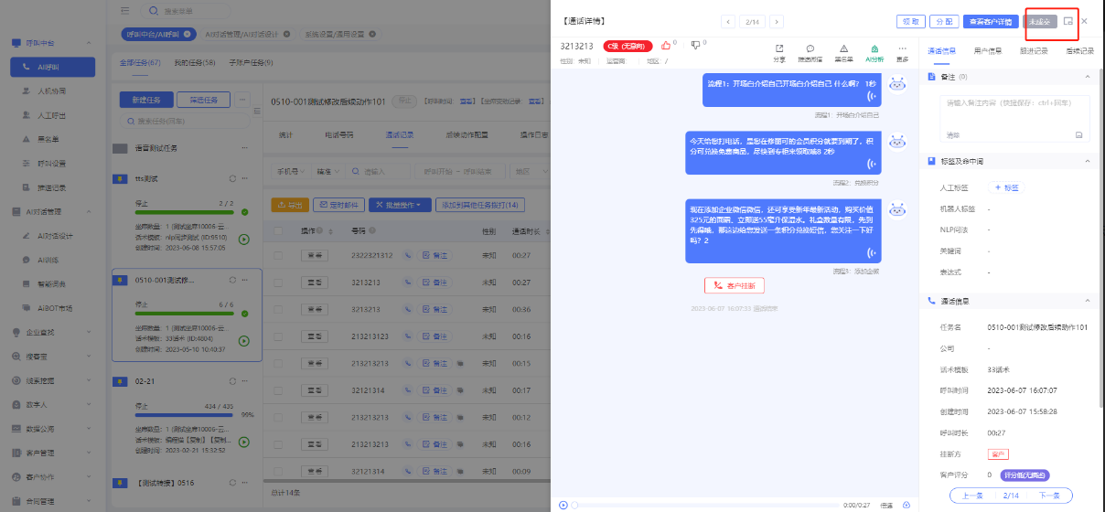The width and height of the screenshot is (1105, 512).
Task: Click the download recording icon in player bar
Action: 907,505
